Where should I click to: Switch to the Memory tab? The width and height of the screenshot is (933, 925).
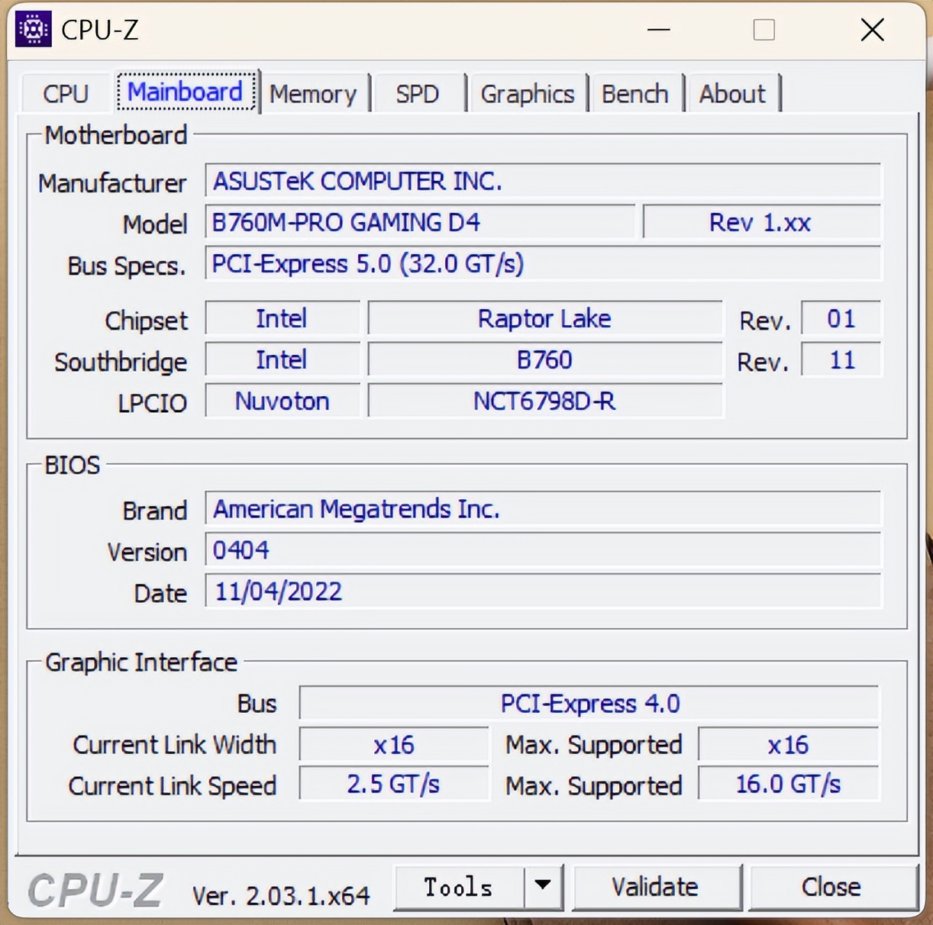pos(314,92)
